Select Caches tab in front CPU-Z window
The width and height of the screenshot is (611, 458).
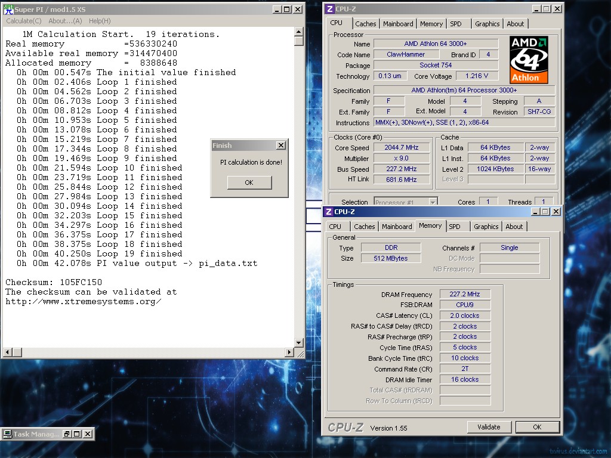click(x=365, y=227)
